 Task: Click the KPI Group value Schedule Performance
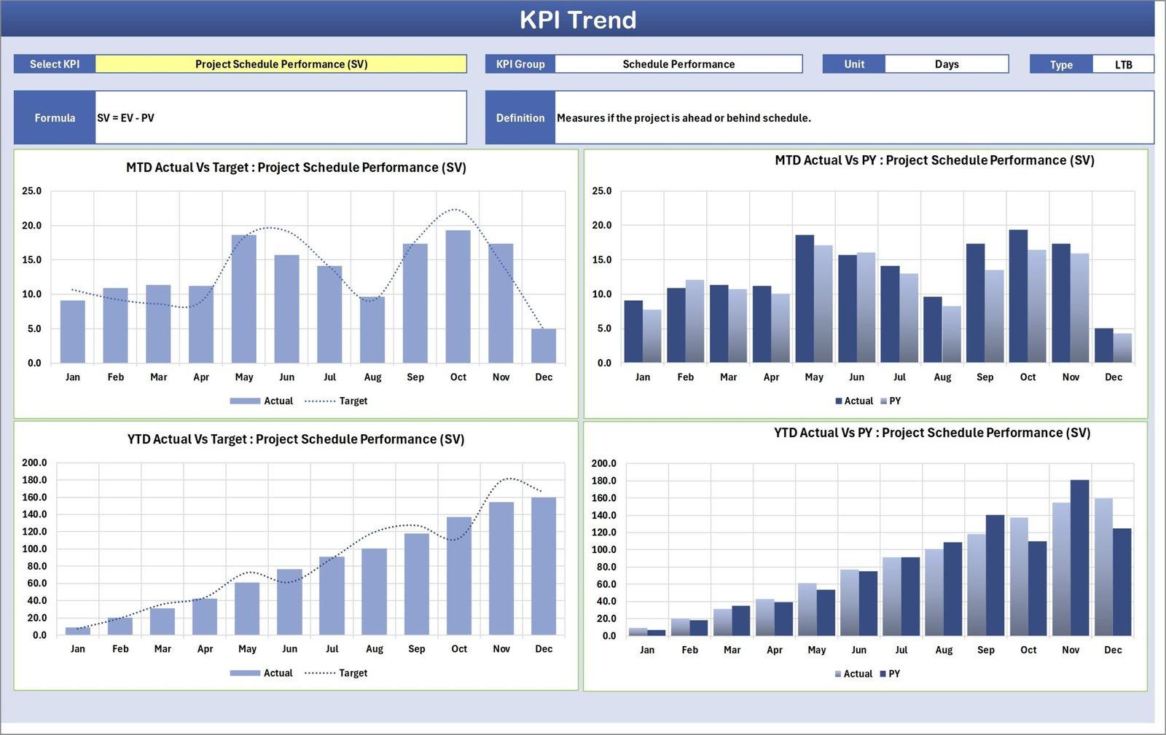(678, 64)
